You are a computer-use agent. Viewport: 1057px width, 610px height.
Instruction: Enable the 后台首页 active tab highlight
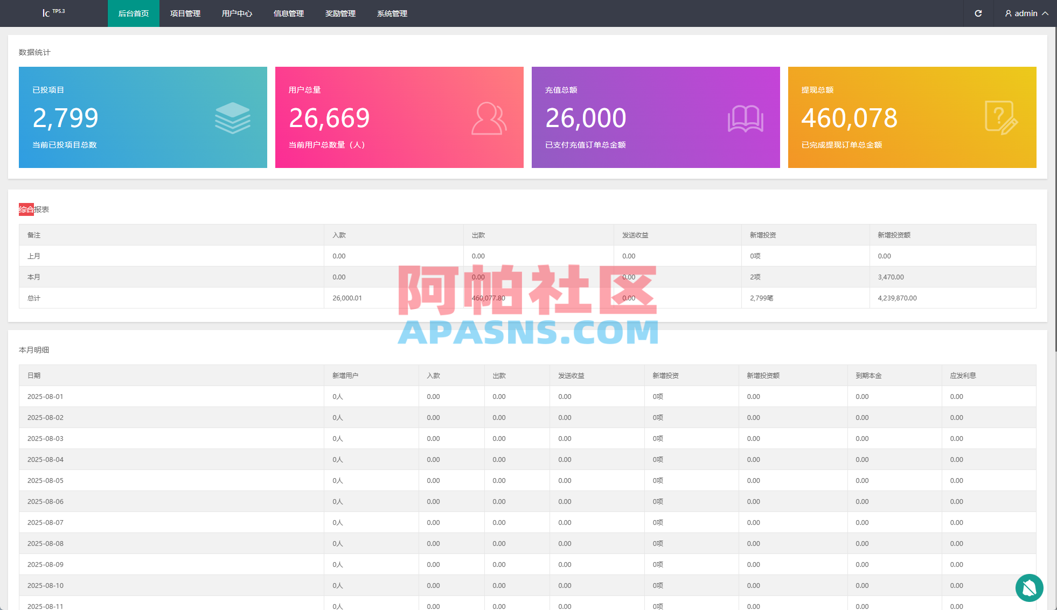pyautogui.click(x=133, y=13)
